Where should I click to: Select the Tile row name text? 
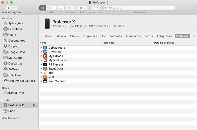[x=51, y=73]
